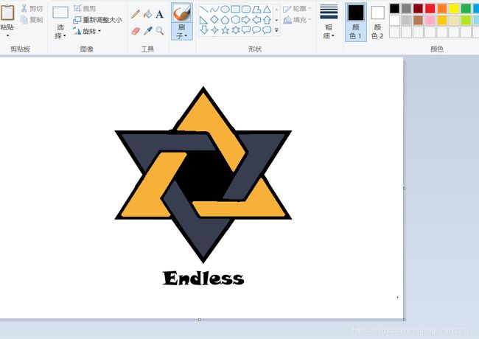Select the Text tool
This screenshot has height=339, width=479.
159,14
